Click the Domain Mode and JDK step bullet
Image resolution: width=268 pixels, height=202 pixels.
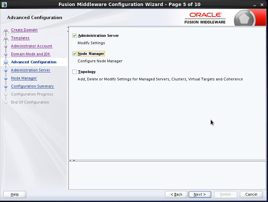tap(6, 54)
